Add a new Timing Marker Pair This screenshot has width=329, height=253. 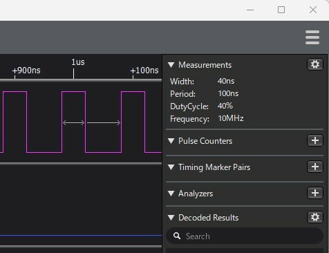pyautogui.click(x=315, y=167)
